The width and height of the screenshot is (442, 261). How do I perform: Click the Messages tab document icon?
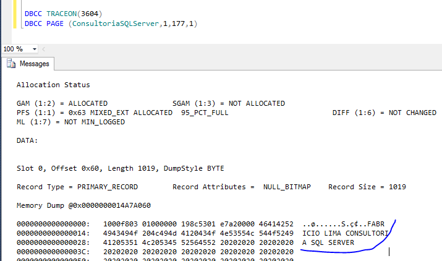tap(11, 64)
